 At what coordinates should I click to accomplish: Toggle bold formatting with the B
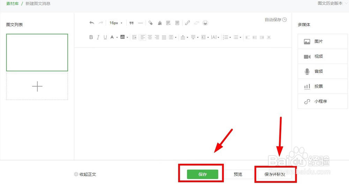click(x=91, y=37)
